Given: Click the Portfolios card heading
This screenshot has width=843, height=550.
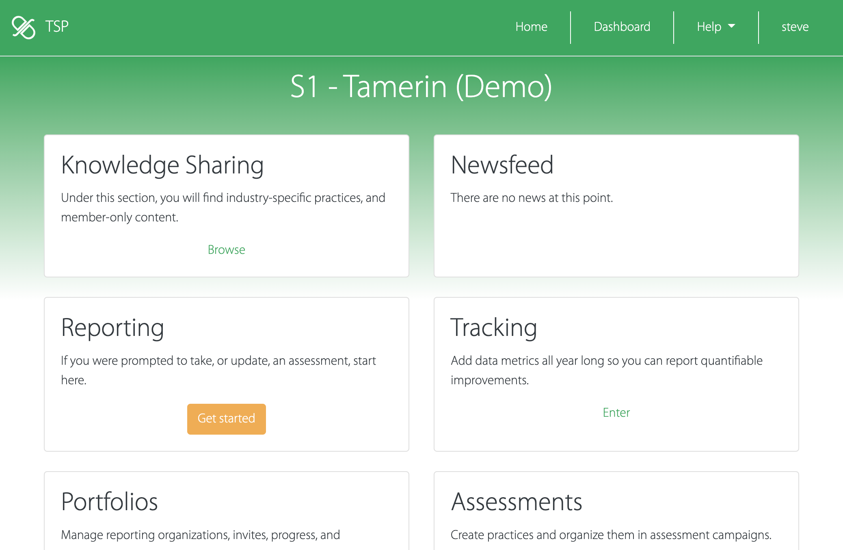Looking at the screenshot, I should tap(109, 502).
